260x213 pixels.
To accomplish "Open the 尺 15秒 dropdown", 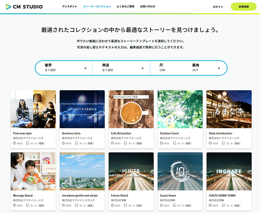I will pyautogui.click(x=162, y=68).
